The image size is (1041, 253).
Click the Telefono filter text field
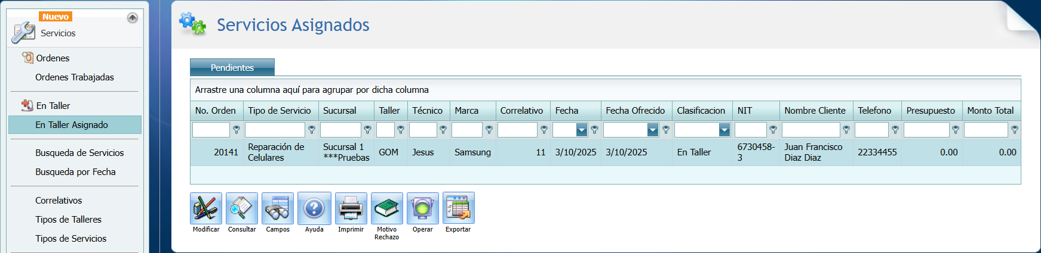coord(872,130)
